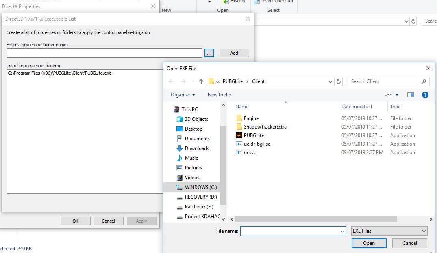Select Downloads in navigation pane

tap(197, 148)
